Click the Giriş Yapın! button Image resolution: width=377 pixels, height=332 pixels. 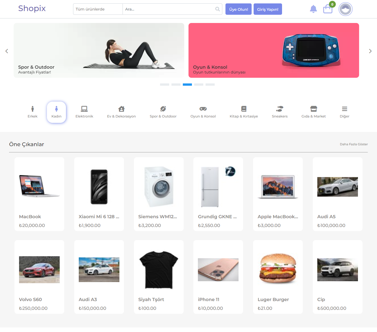click(268, 9)
